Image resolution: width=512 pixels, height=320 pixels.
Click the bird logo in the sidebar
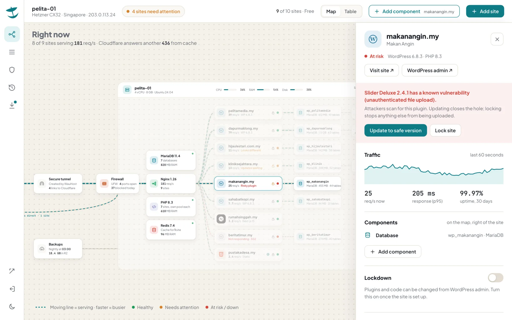[12, 12]
